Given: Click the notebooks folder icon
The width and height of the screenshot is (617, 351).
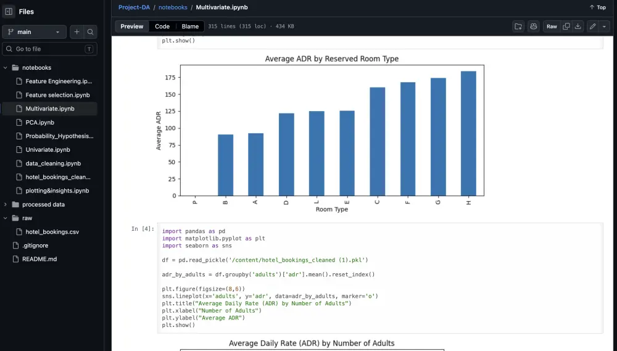Looking at the screenshot, I should pos(15,68).
